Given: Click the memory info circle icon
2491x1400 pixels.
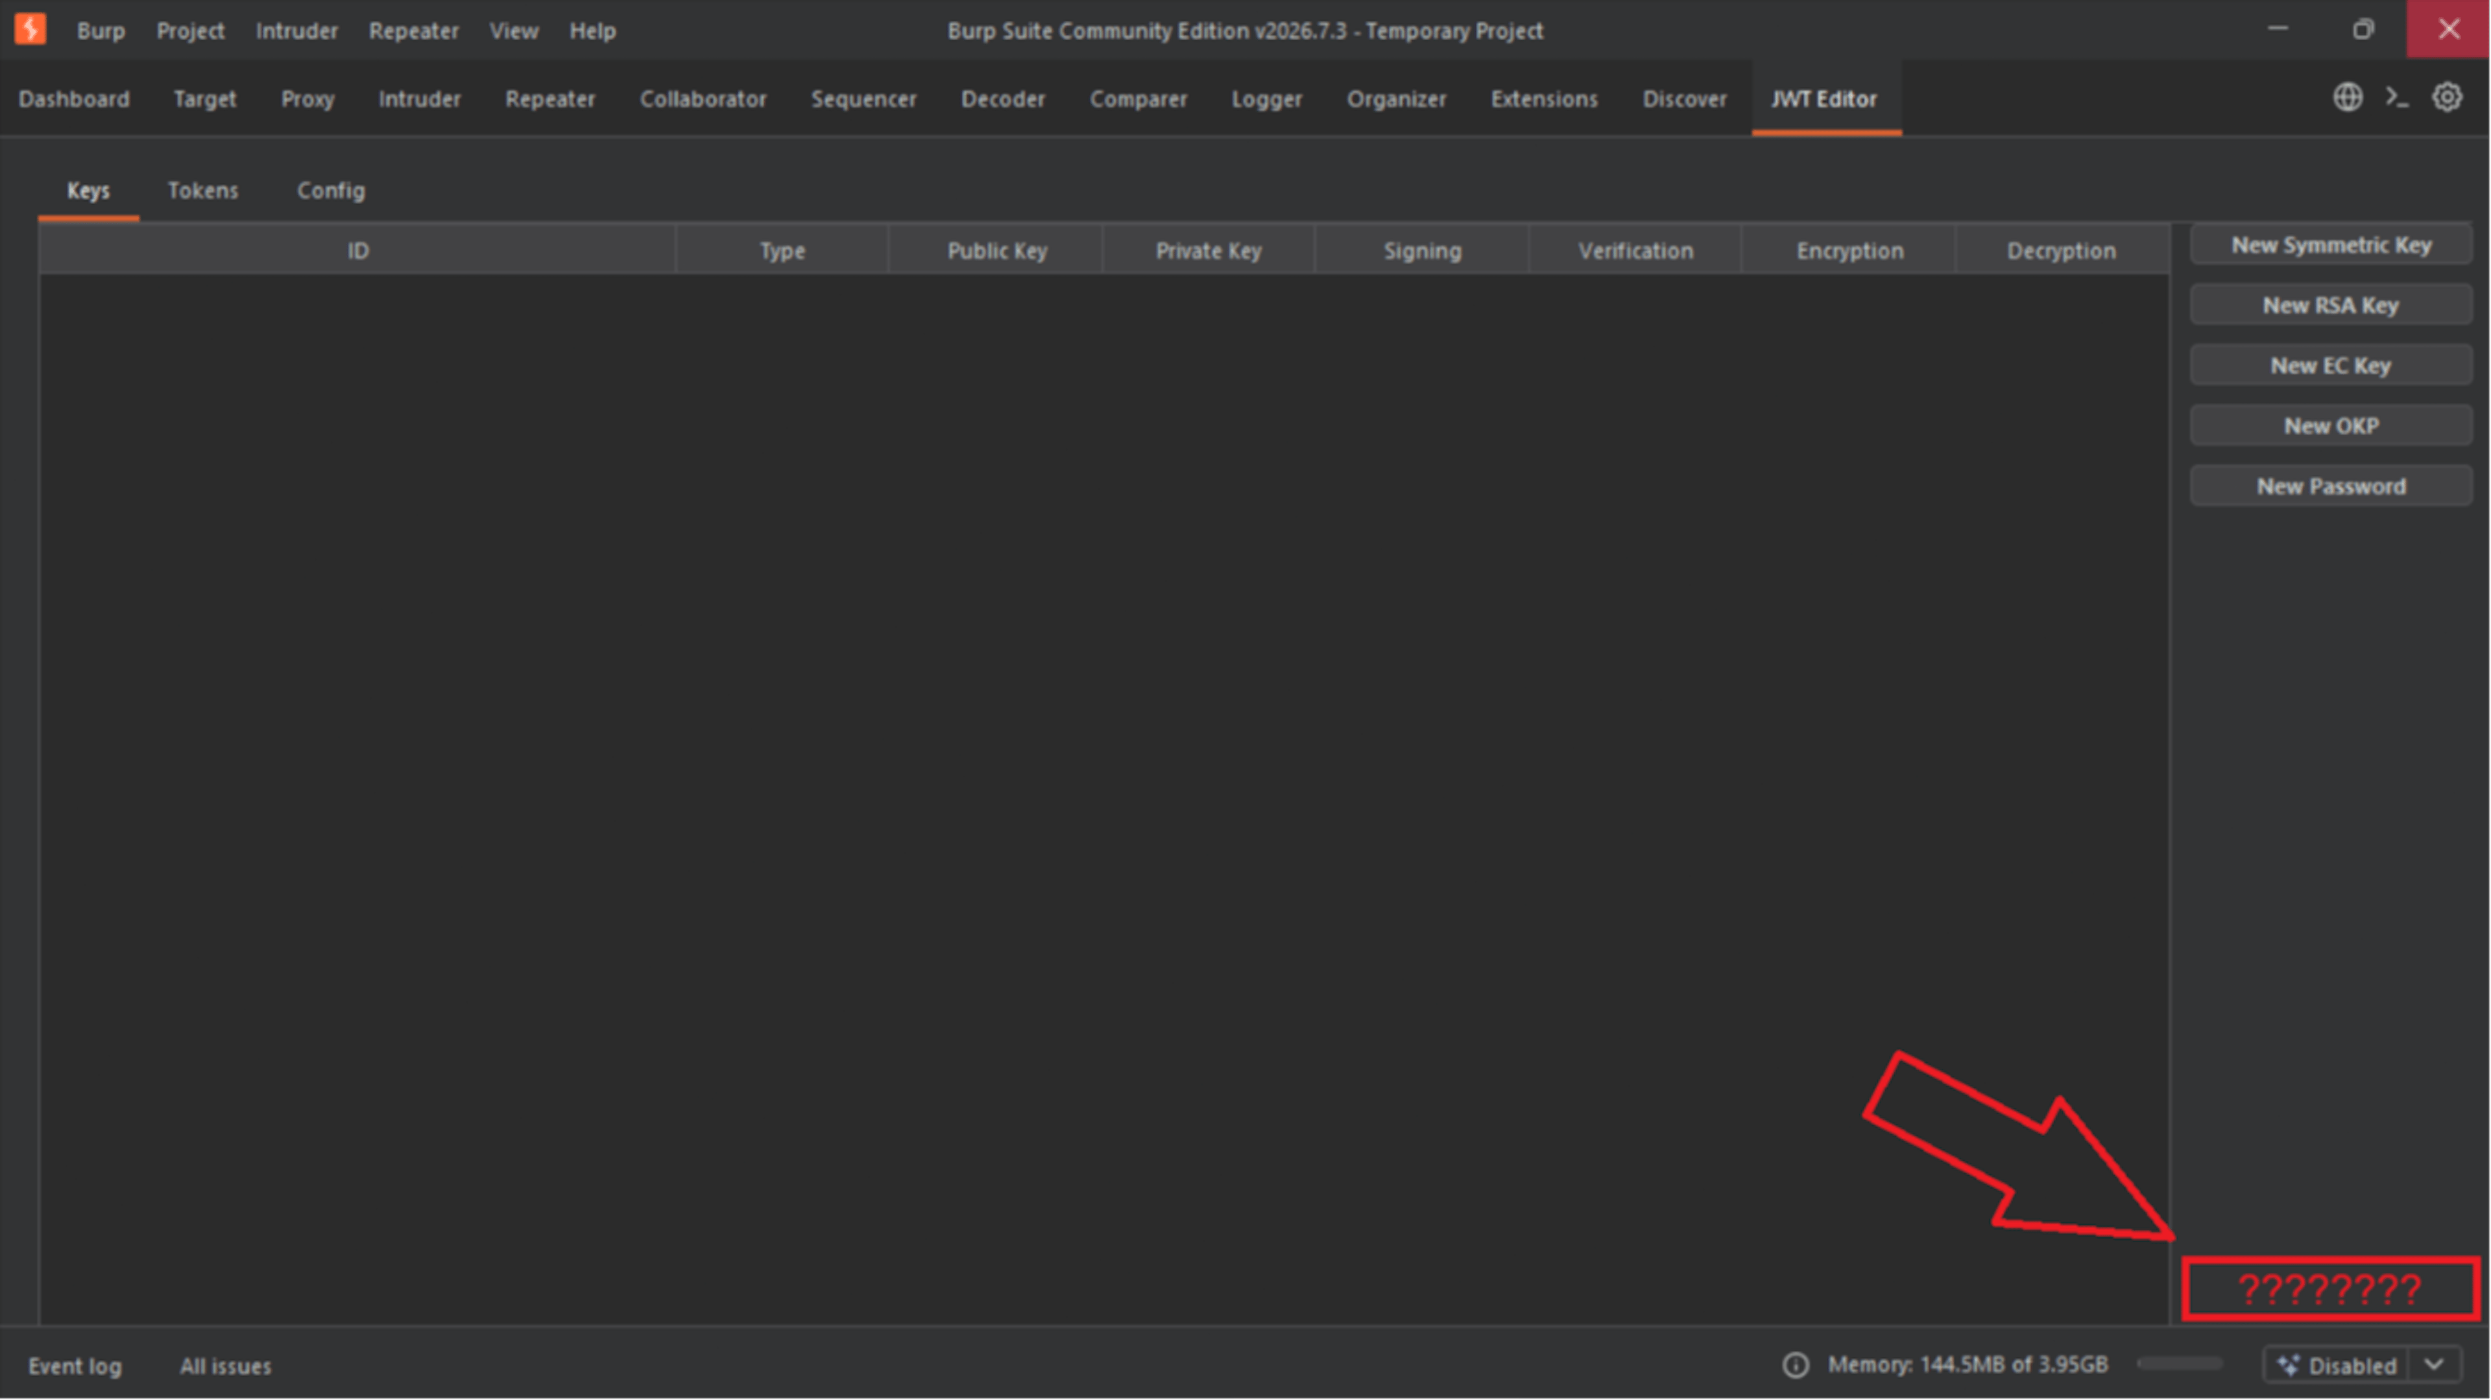Looking at the screenshot, I should [x=1796, y=1365].
